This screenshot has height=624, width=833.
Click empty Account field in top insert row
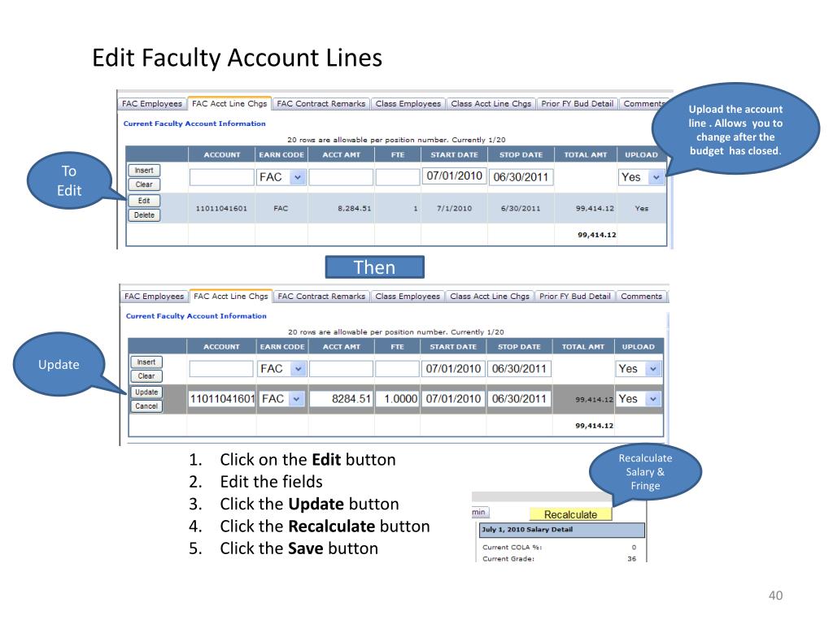[x=221, y=177]
